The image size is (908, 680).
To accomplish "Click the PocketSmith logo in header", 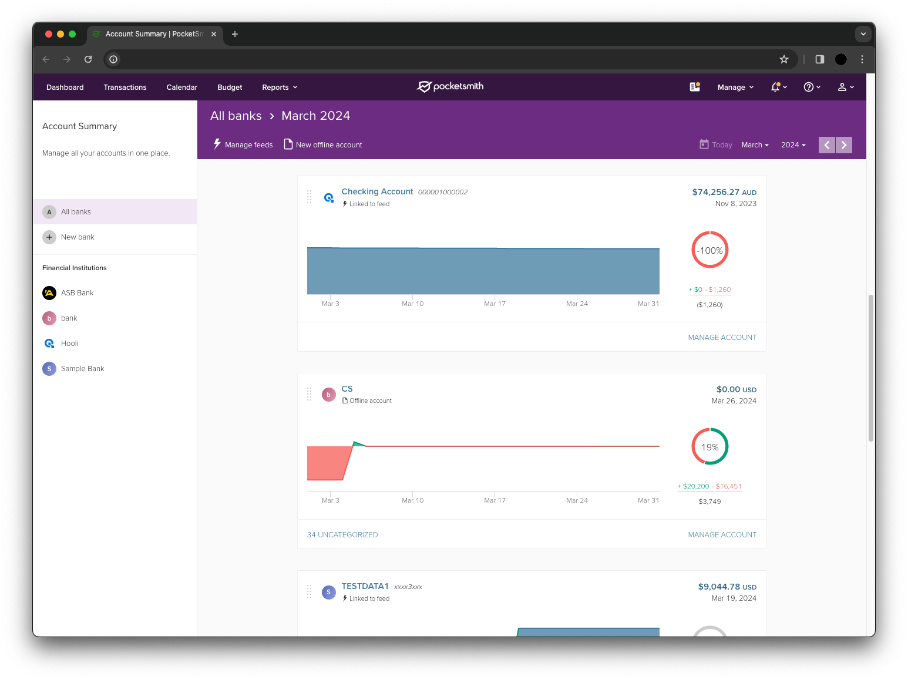I will (450, 87).
